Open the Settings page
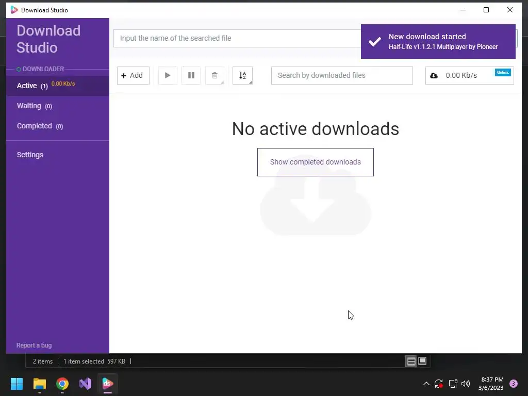The height and width of the screenshot is (396, 528). coord(30,155)
